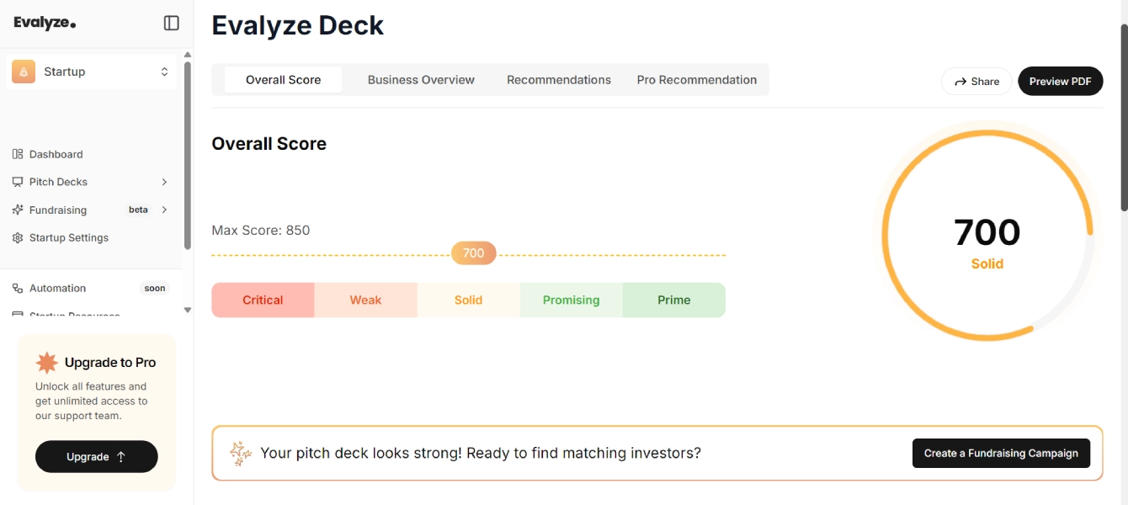
Task: Click the Fundraising sparkle icon
Action: (18, 210)
